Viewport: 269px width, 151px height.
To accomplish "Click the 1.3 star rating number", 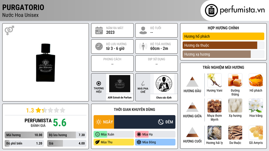I will click(x=30, y=110).
